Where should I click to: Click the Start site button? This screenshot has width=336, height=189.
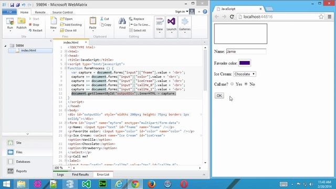[x=34, y=19]
